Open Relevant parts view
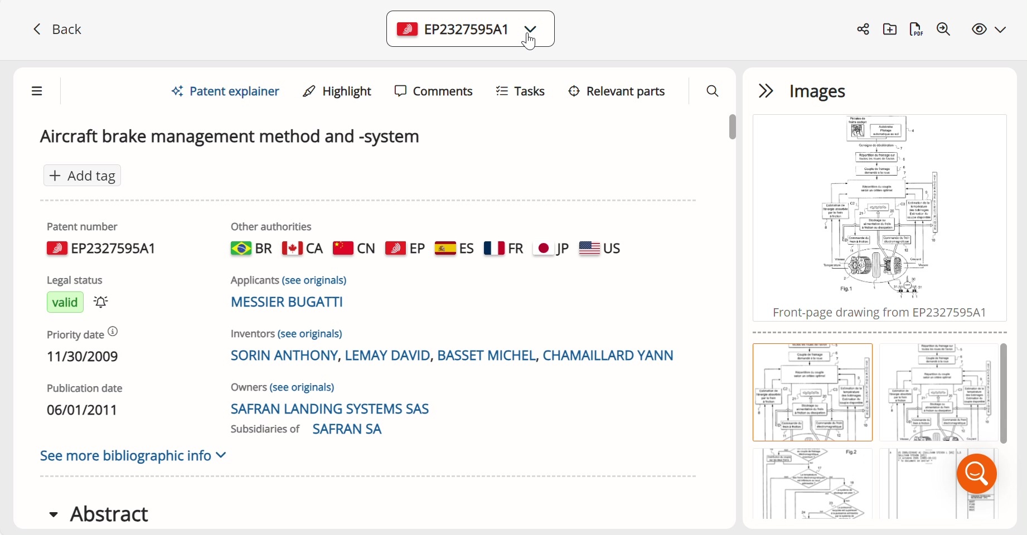1027x535 pixels. pyautogui.click(x=617, y=91)
